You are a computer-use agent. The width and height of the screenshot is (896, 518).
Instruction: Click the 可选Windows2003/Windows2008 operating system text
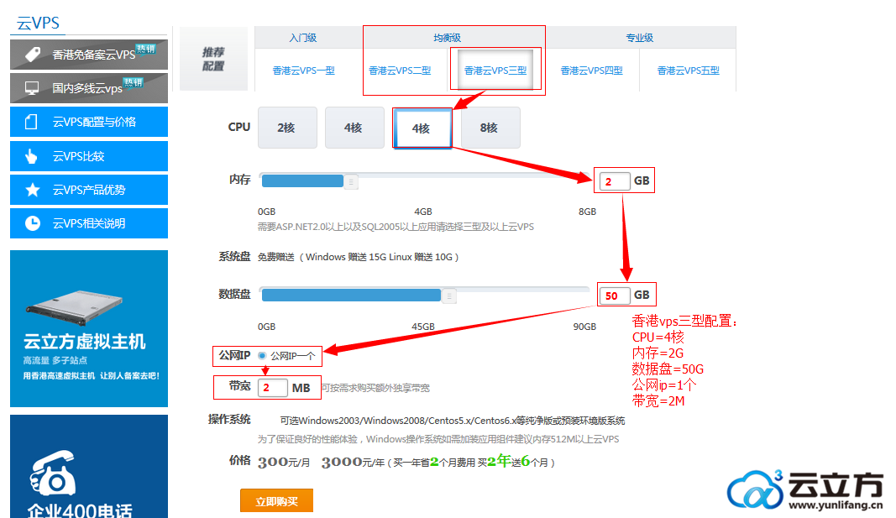[453, 421]
